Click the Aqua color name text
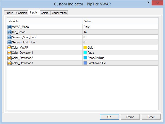 pyautogui.click(x=91, y=53)
